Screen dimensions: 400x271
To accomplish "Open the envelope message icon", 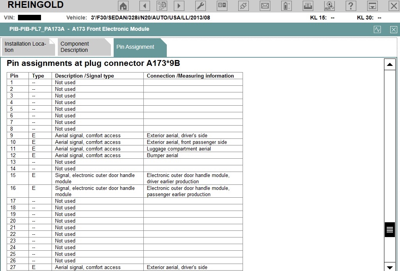I will pyautogui.click(x=265, y=5).
